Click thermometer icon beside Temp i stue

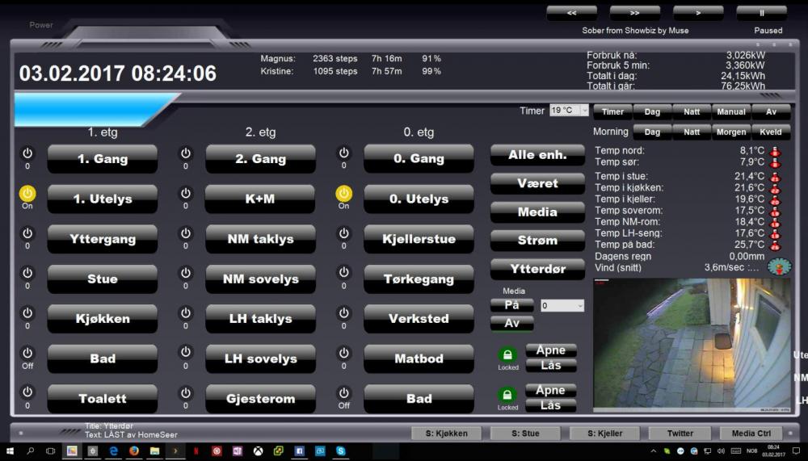[775, 177]
